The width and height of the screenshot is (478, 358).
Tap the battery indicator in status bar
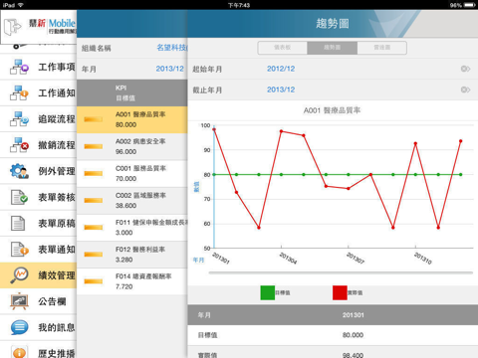pos(470,5)
